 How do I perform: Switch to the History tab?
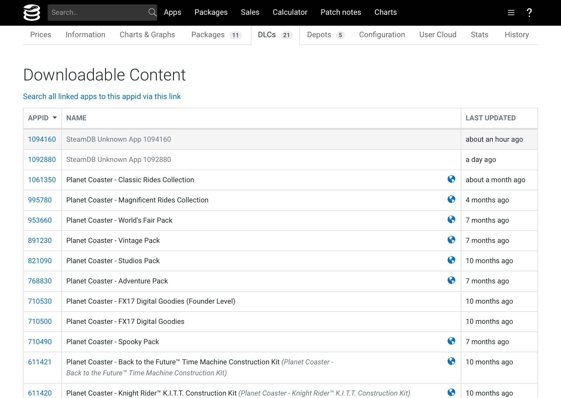517,35
